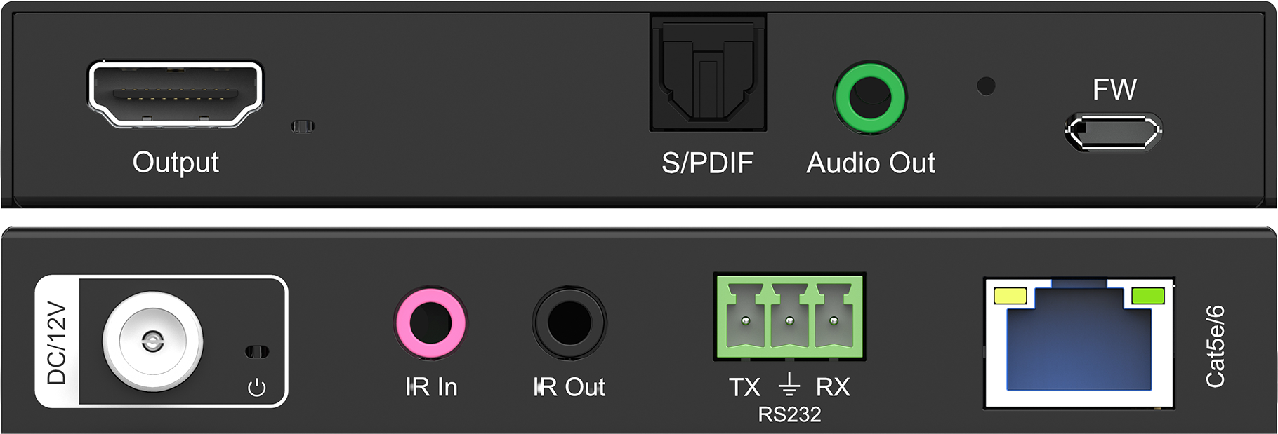This screenshot has height=434, width=1278.
Task: Select the green Audio Out jack
Action: [x=870, y=97]
